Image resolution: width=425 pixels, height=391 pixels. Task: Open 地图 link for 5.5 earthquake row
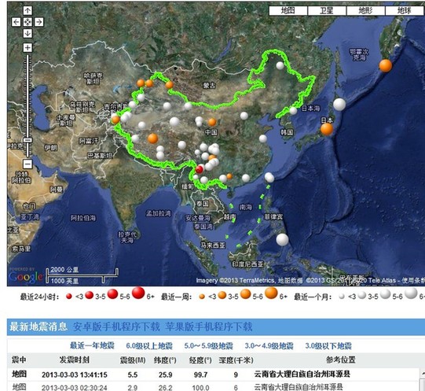(19, 374)
